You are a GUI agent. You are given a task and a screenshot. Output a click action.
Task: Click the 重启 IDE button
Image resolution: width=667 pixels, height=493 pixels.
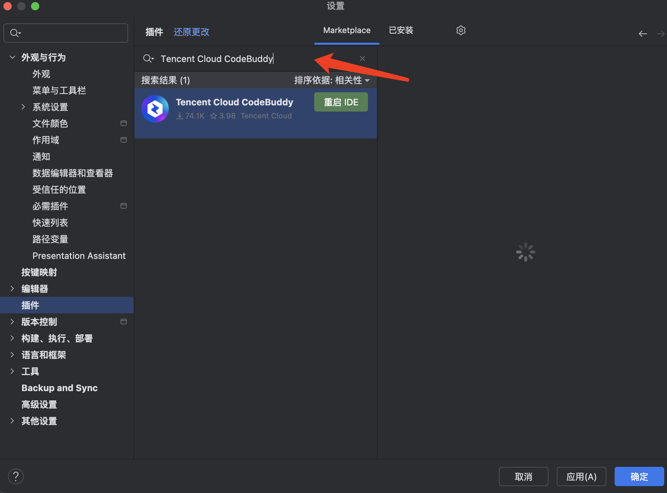[x=341, y=102]
